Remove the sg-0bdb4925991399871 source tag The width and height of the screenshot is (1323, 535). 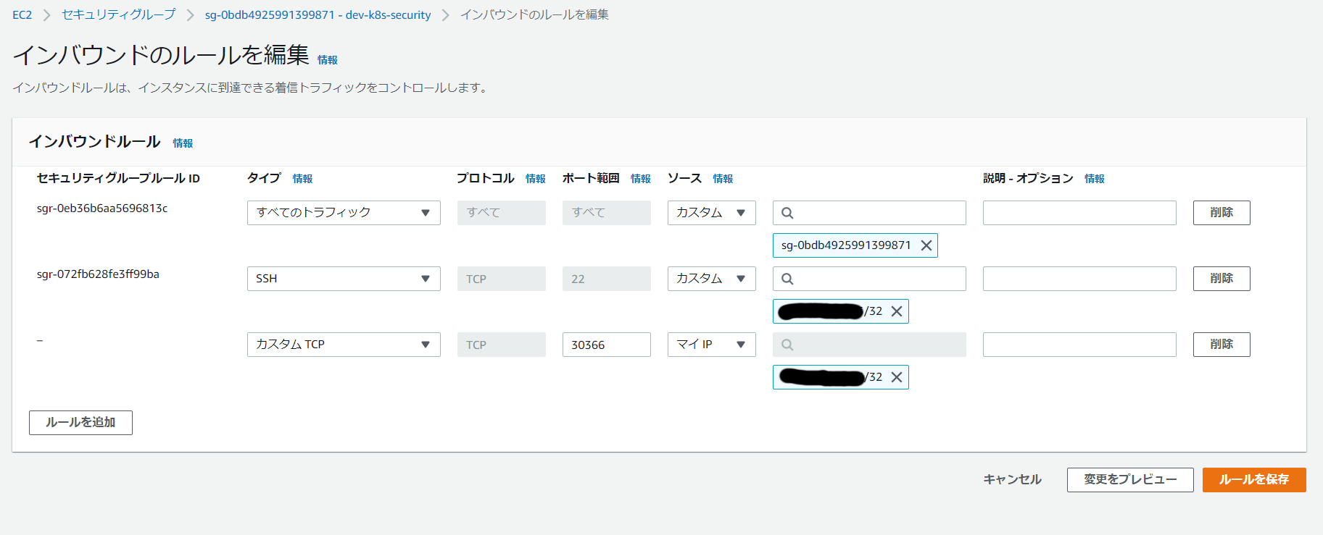coord(926,245)
